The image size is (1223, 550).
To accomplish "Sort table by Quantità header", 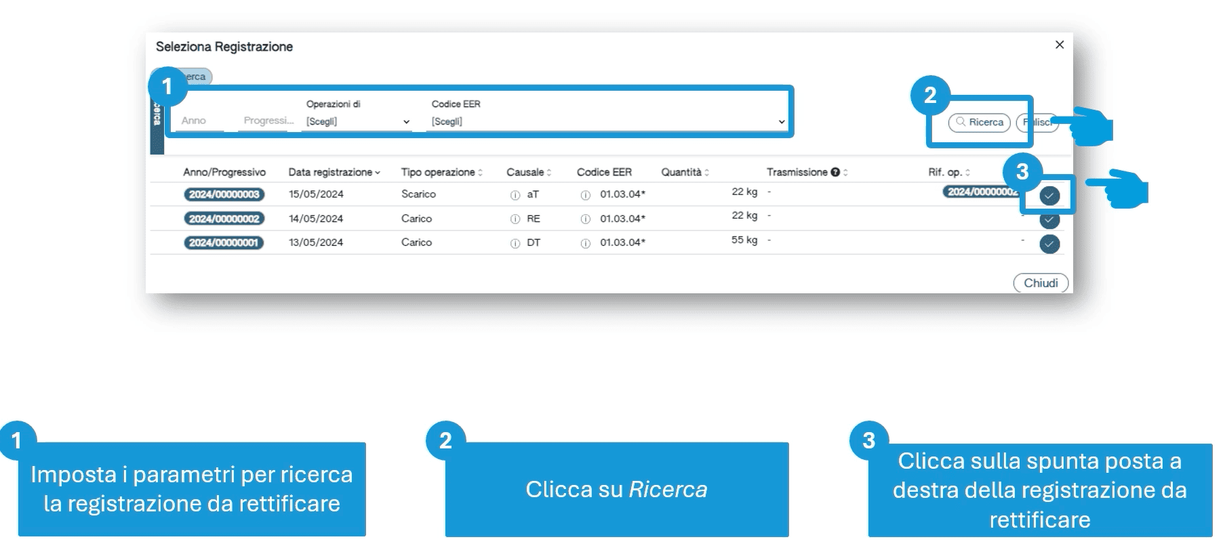I will (x=685, y=173).
